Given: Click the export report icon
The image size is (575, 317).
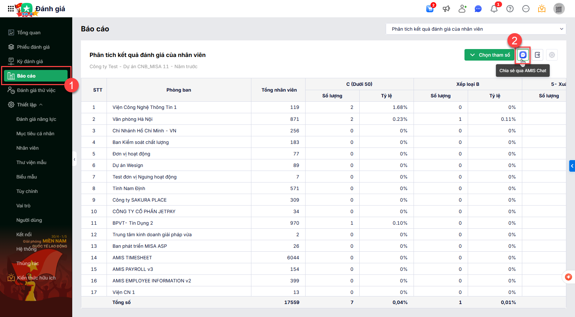Looking at the screenshot, I should tap(537, 55).
